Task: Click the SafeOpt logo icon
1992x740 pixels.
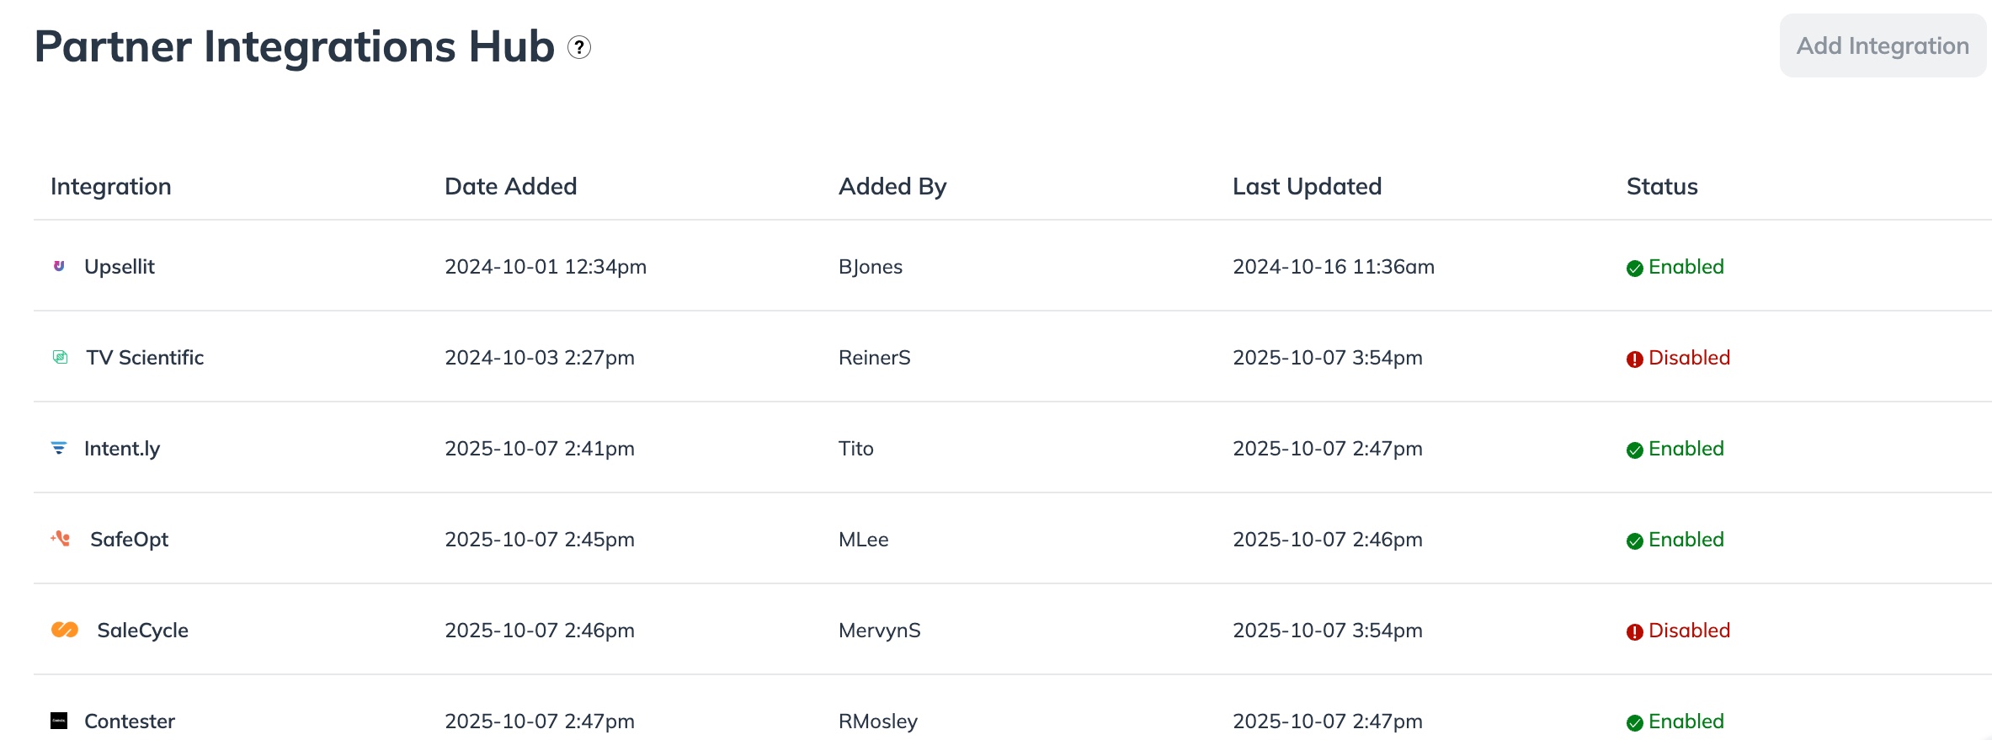Action: [61, 539]
